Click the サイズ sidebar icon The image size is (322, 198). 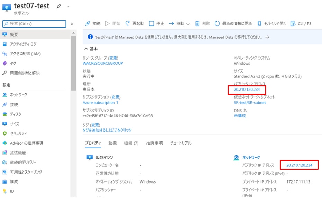tap(5, 124)
